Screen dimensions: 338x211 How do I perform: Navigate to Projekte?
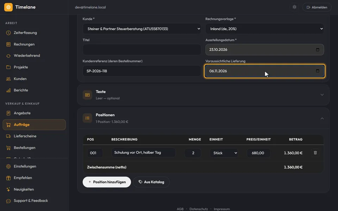tap(34, 67)
